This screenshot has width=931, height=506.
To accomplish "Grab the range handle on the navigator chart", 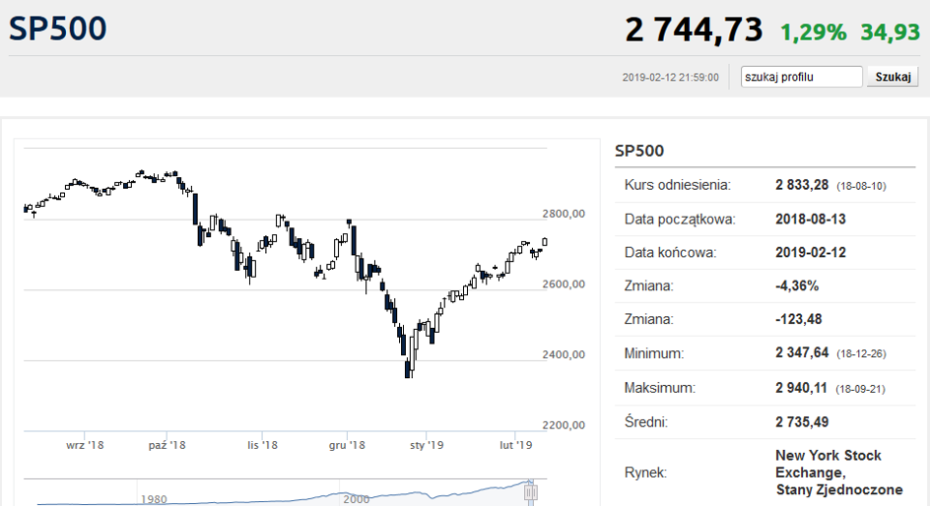I will pos(531,491).
